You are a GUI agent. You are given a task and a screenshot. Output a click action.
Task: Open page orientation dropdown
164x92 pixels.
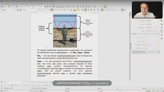tap(152, 28)
